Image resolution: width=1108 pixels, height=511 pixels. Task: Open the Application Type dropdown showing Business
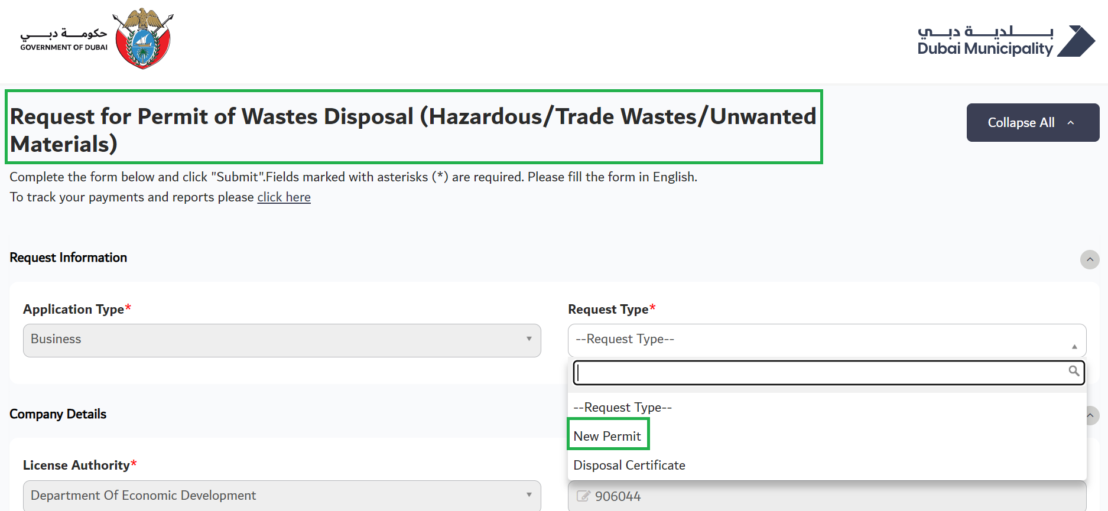tap(281, 340)
